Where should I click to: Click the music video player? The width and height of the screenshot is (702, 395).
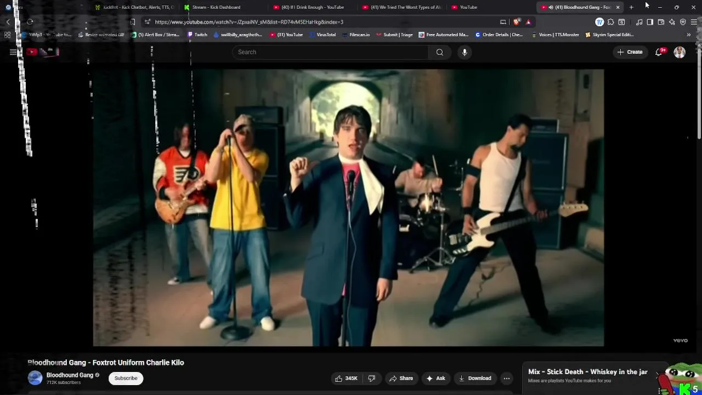click(x=348, y=207)
